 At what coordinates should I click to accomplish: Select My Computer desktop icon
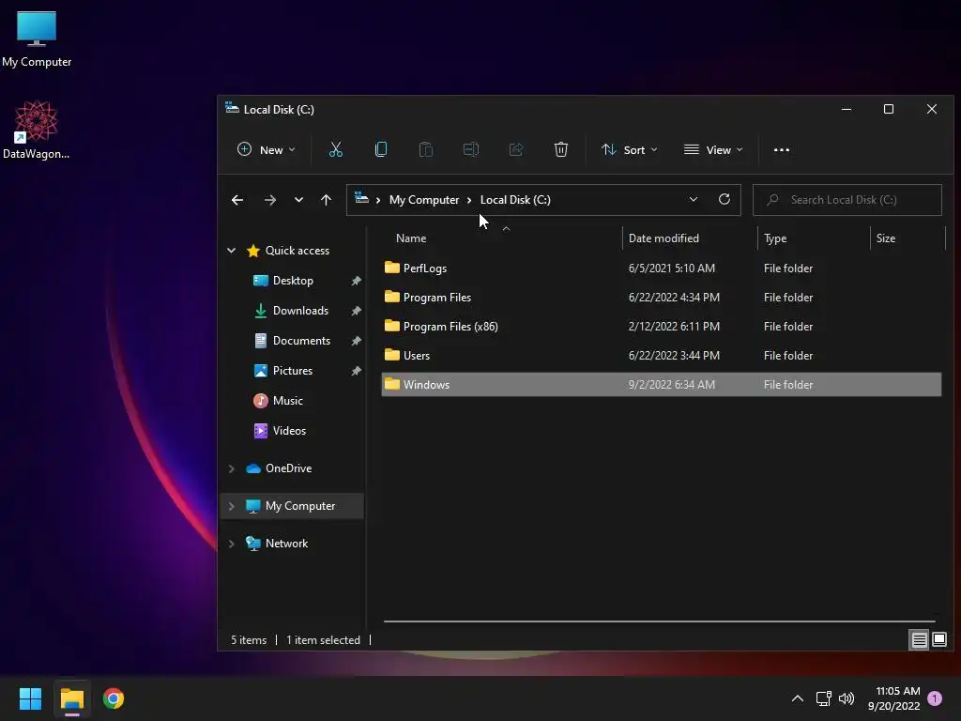pyautogui.click(x=37, y=39)
